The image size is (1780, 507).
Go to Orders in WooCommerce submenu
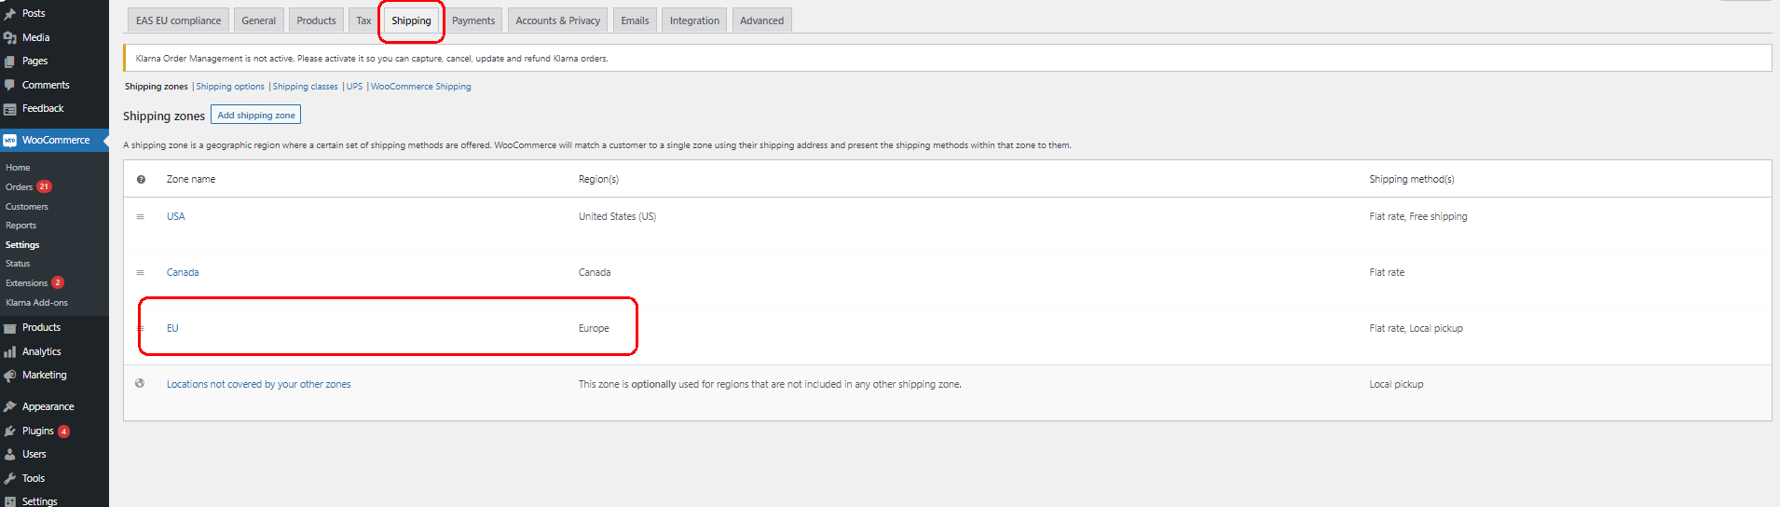click(19, 187)
